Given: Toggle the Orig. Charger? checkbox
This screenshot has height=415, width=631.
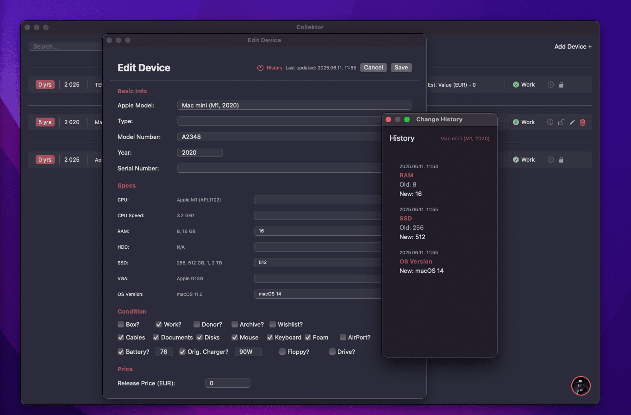Looking at the screenshot, I should point(182,352).
